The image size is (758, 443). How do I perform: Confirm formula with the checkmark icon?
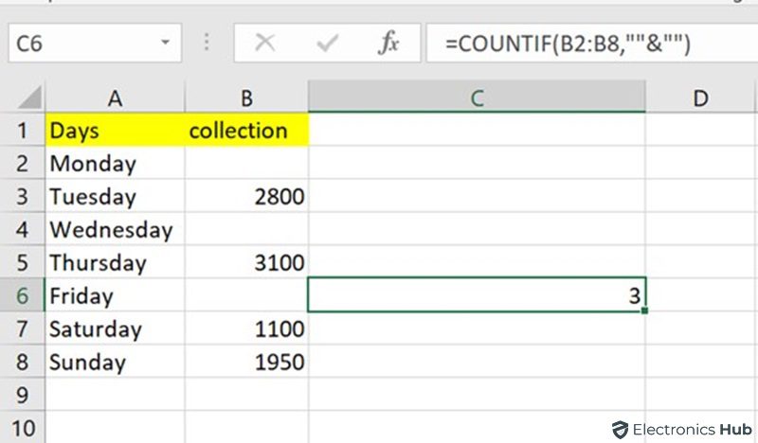tap(327, 43)
